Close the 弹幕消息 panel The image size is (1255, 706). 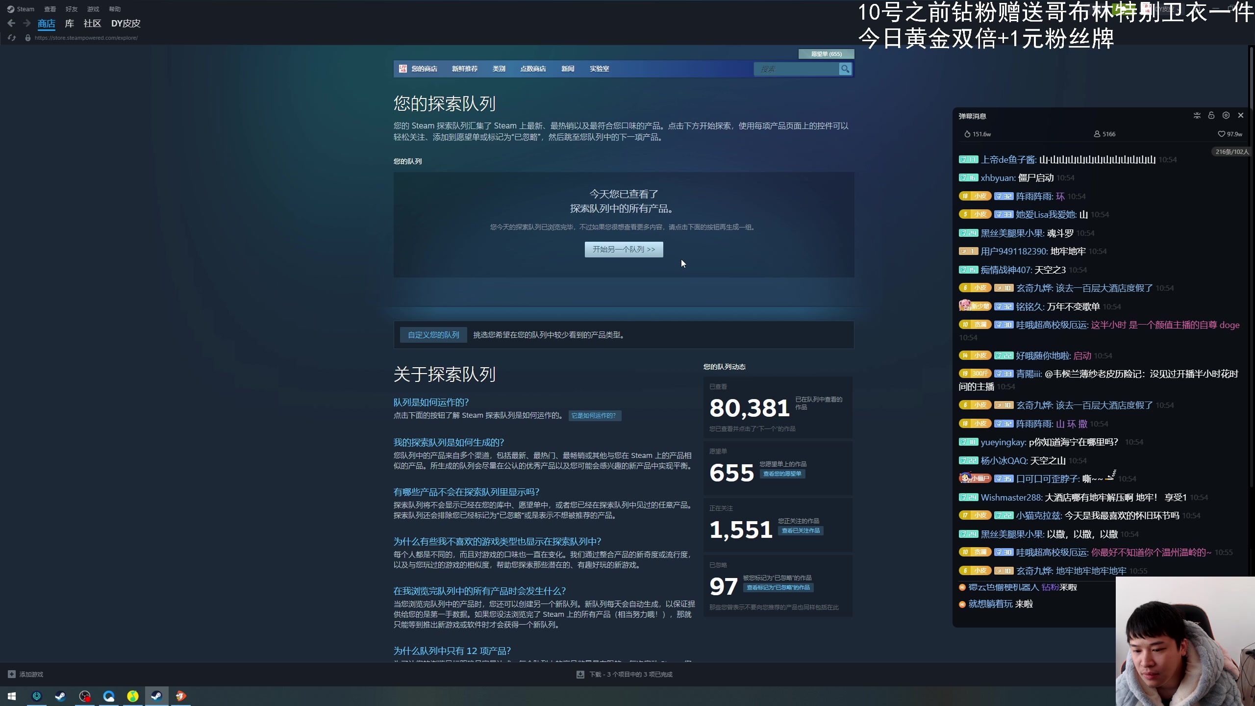1241,115
